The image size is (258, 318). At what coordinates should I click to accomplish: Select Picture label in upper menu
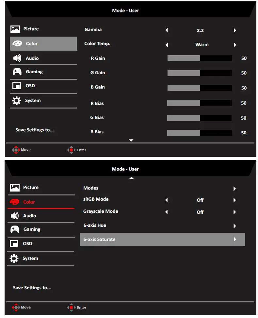(x=31, y=29)
